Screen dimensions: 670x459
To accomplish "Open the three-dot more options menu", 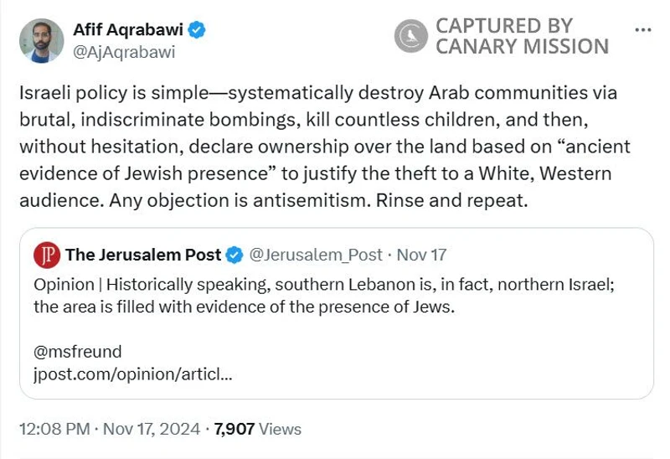I will click(x=643, y=30).
